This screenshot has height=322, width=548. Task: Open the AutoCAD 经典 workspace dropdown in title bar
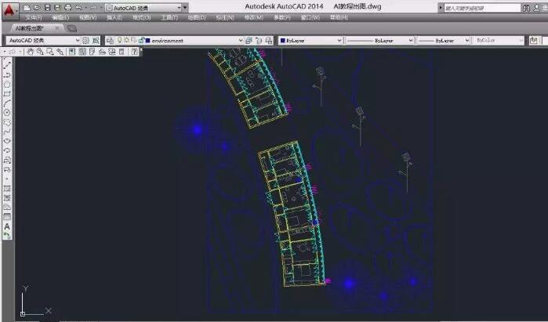pos(183,7)
